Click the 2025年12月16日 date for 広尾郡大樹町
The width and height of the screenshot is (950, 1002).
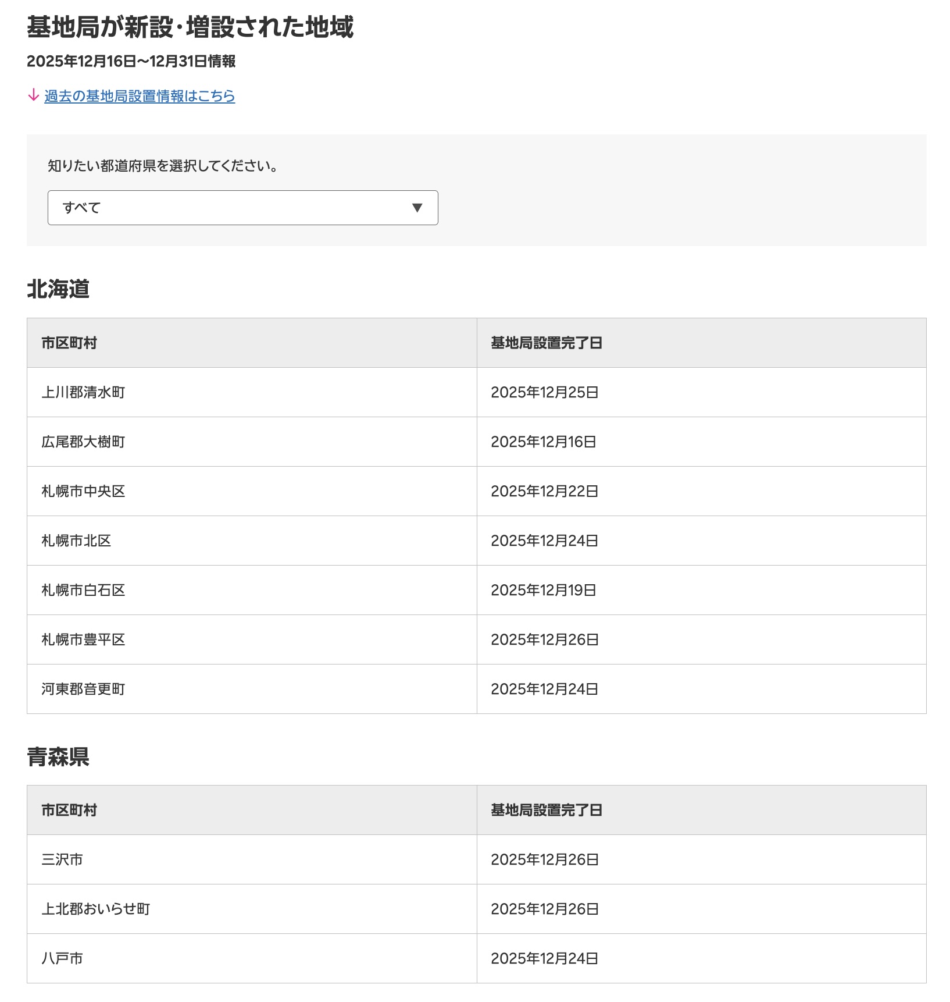701,442
